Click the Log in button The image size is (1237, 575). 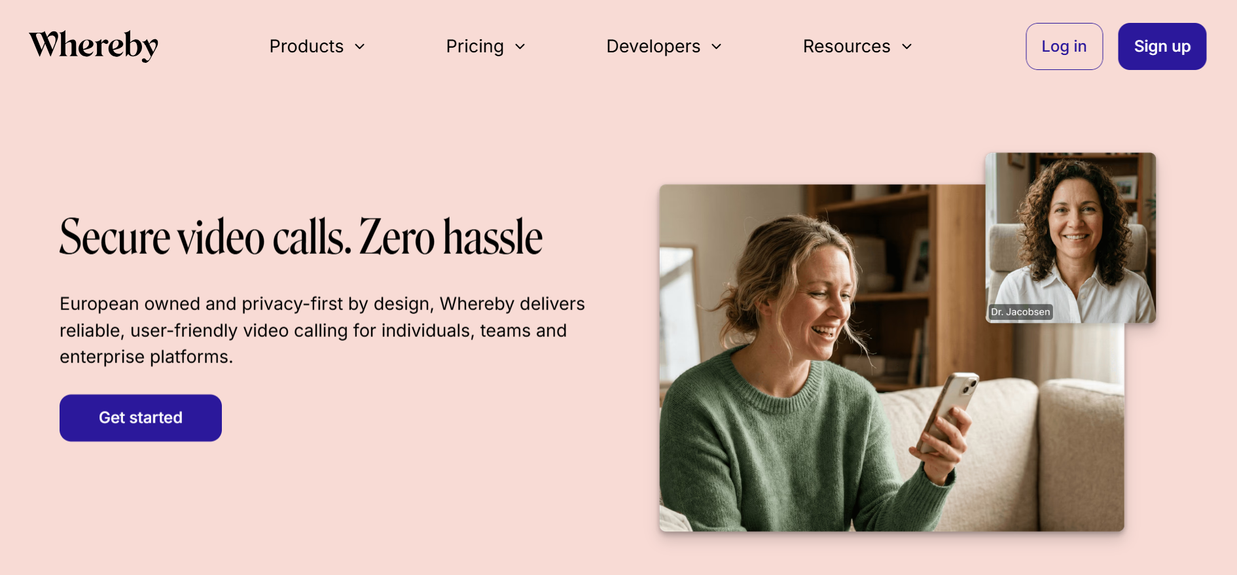point(1064,46)
